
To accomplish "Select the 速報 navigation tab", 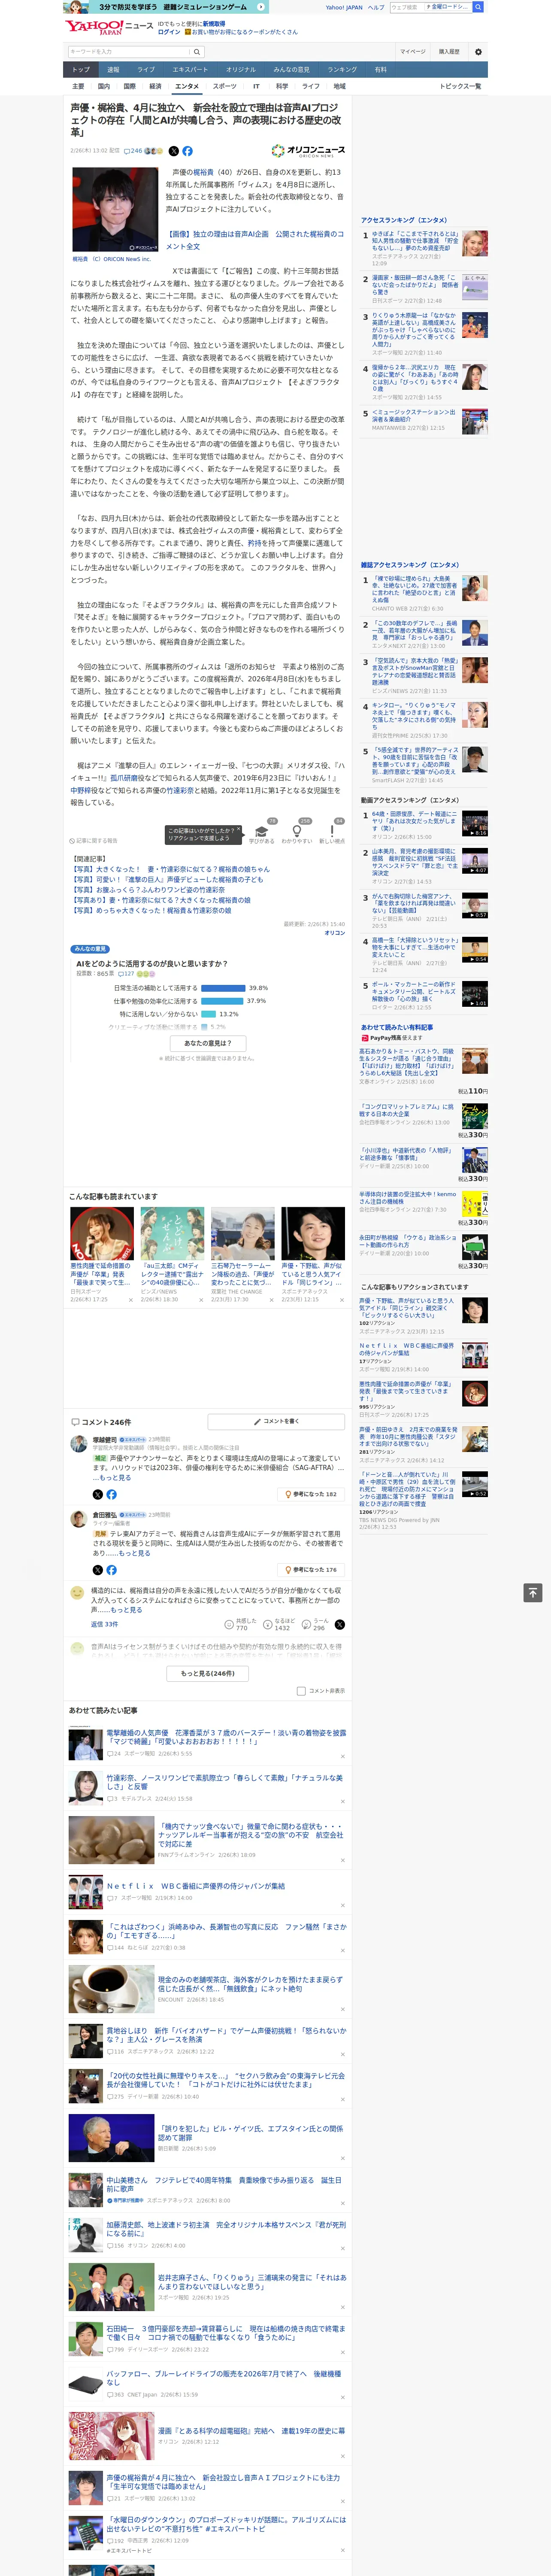I will (x=113, y=70).
